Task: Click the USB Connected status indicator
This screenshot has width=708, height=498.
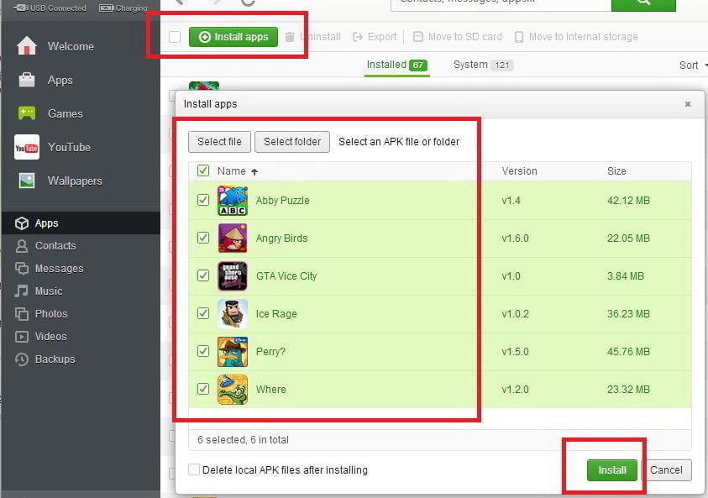Action: [50, 8]
